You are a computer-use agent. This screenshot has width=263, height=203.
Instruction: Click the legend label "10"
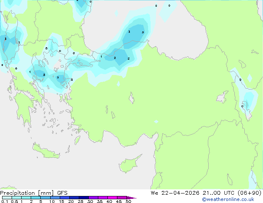pyautogui.click(x=52, y=201)
